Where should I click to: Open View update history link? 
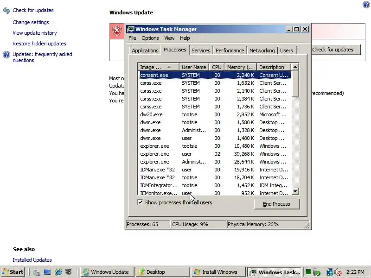pos(35,33)
